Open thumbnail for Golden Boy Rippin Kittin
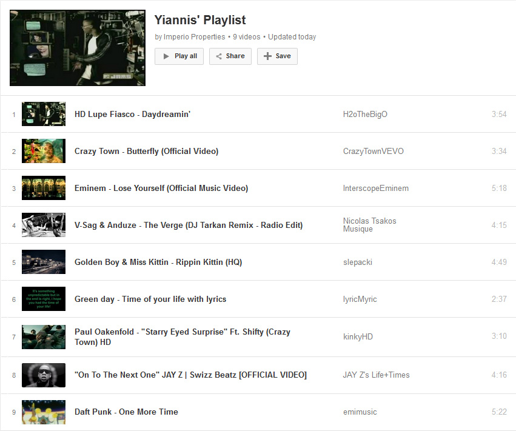Viewport: 516px width, 431px height. pos(44,262)
